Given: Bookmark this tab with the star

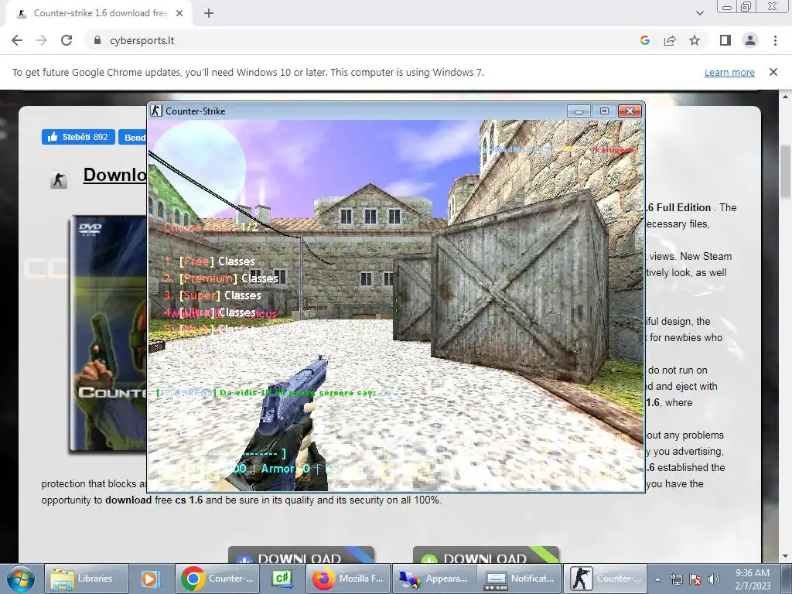Looking at the screenshot, I should coord(695,40).
